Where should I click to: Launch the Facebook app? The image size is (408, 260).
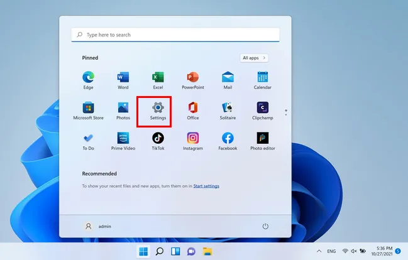228,141
